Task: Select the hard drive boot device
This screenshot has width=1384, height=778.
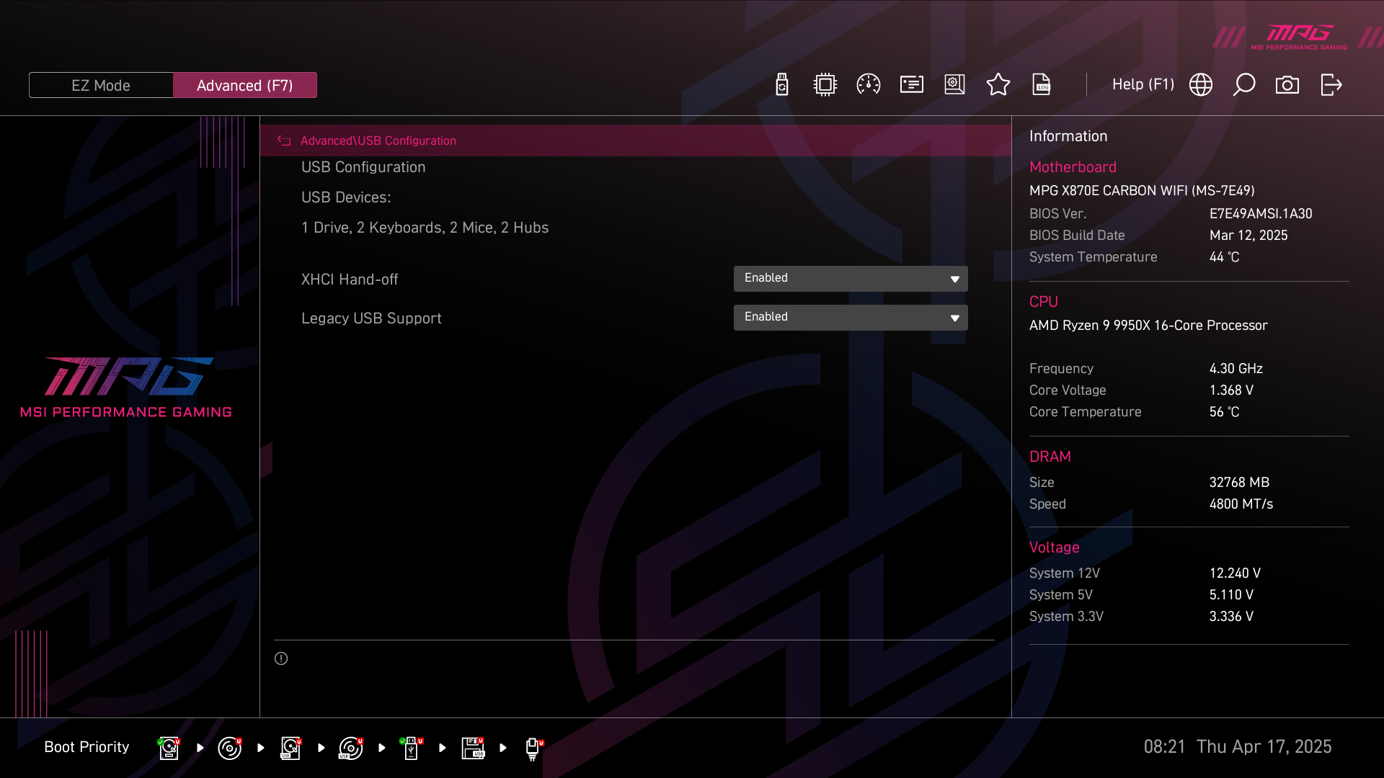Action: (169, 748)
